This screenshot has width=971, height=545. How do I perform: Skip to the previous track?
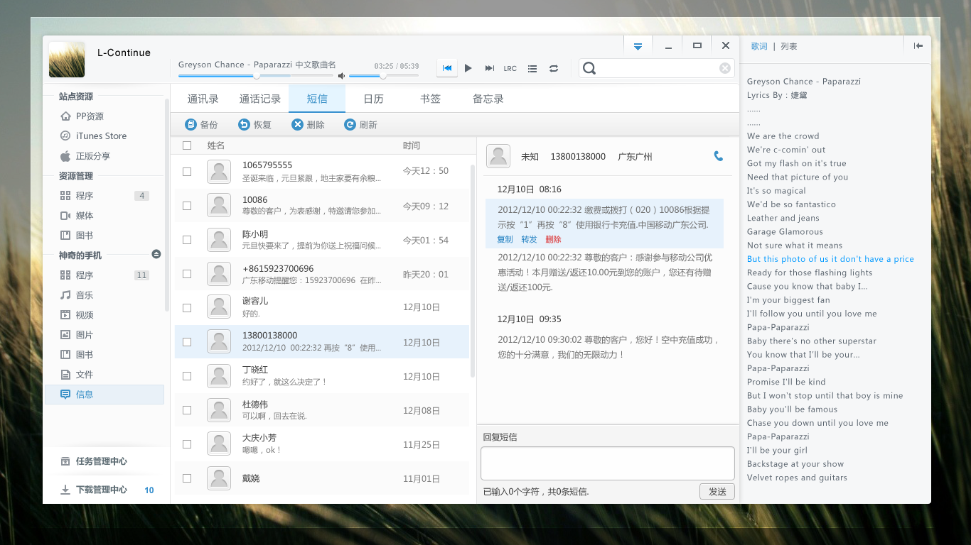(447, 68)
